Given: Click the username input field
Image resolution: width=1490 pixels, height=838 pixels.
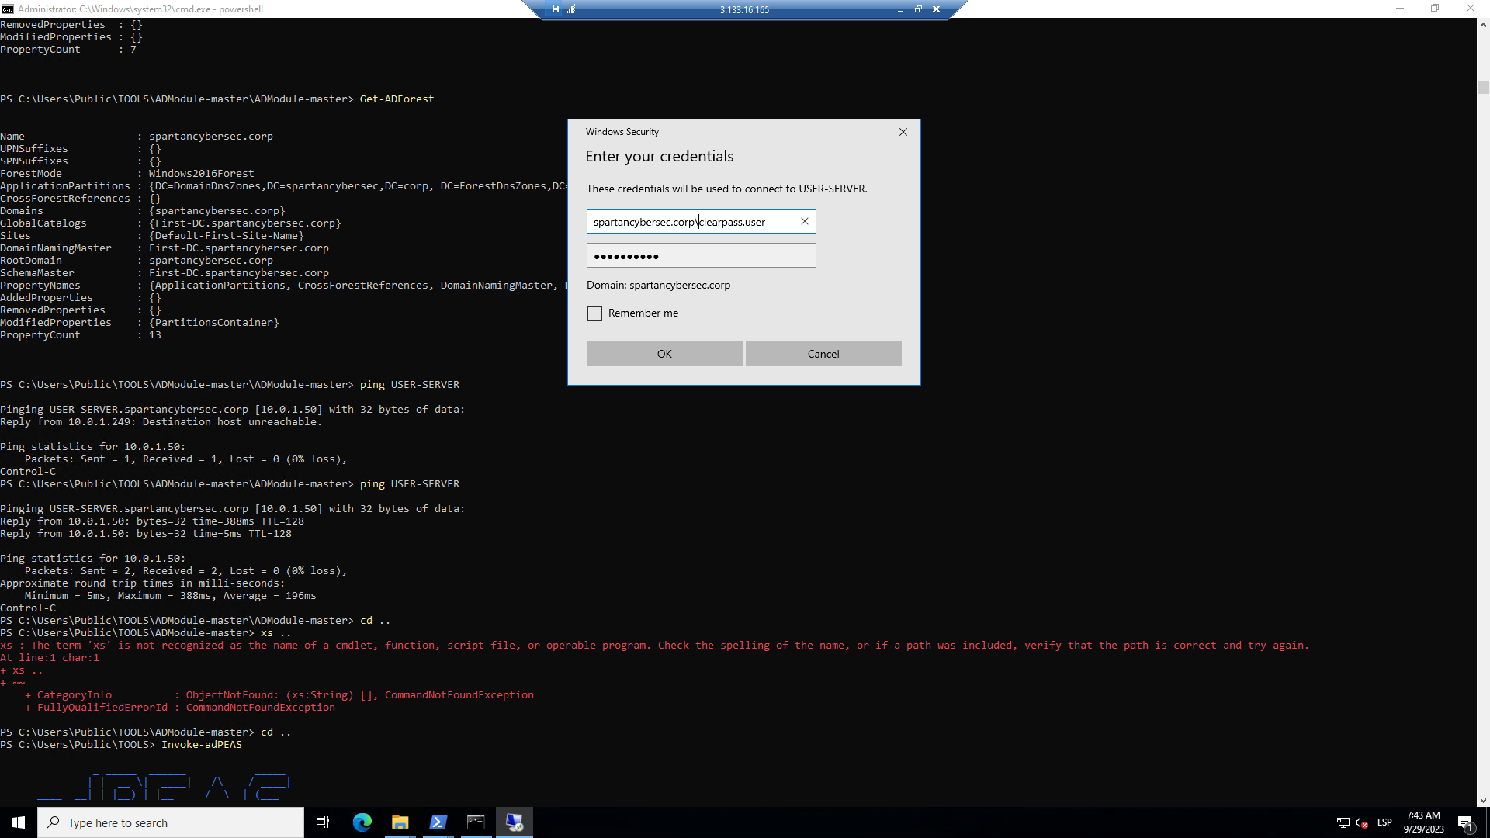Looking at the screenshot, I should pyautogui.click(x=691, y=222).
